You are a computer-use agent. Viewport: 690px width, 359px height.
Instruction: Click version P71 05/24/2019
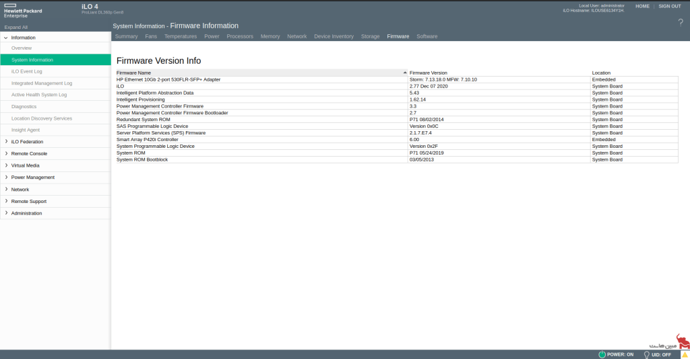click(427, 153)
